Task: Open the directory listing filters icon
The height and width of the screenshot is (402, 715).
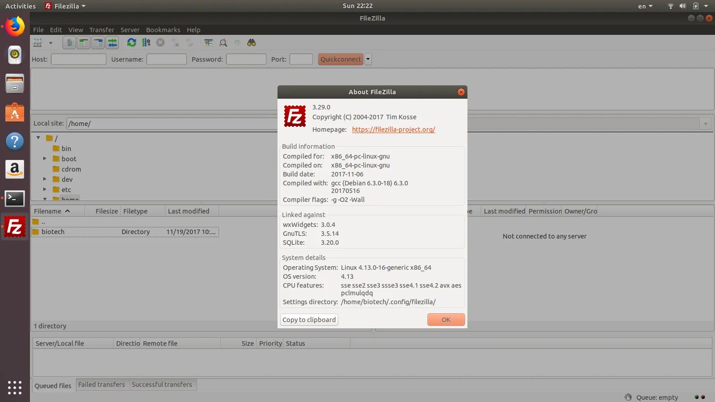Action: [208, 42]
